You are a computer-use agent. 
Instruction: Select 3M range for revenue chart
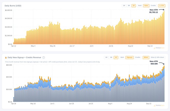[x=111, y=57]
